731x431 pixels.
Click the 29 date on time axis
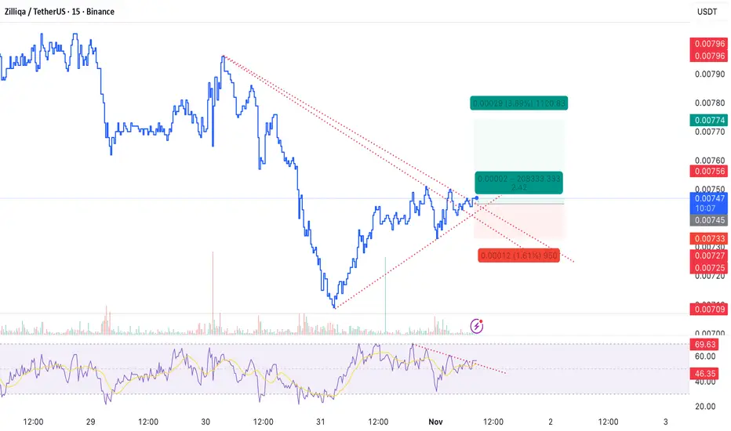point(90,422)
